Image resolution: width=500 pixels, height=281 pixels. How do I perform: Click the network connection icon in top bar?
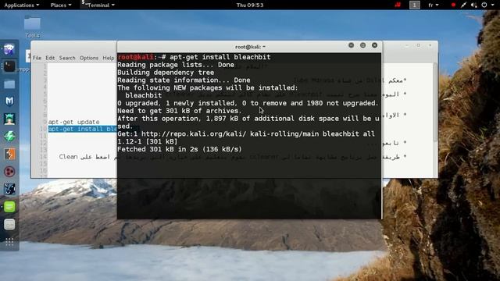463,5
